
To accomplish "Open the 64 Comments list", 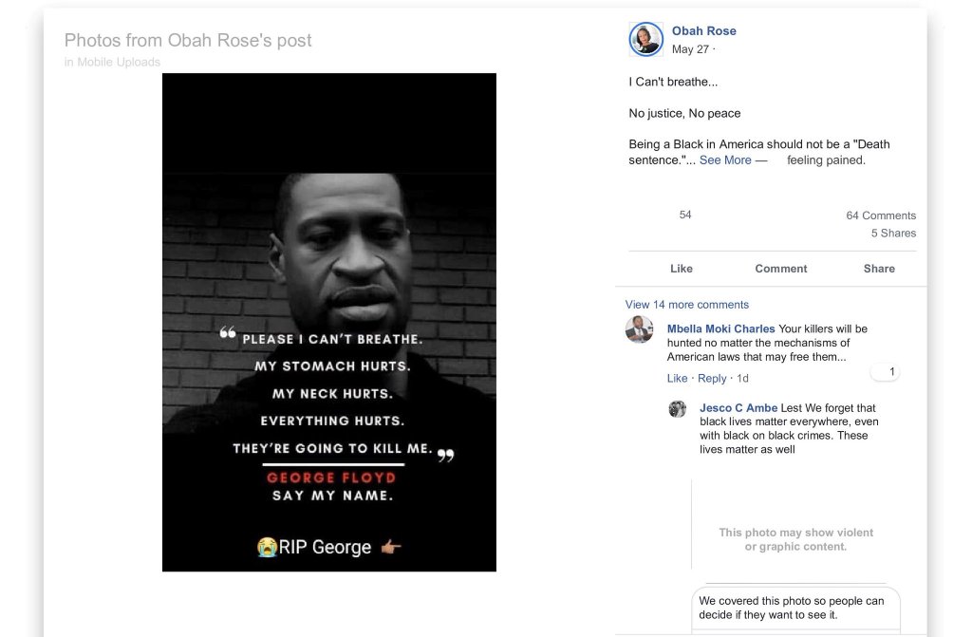I will (881, 215).
